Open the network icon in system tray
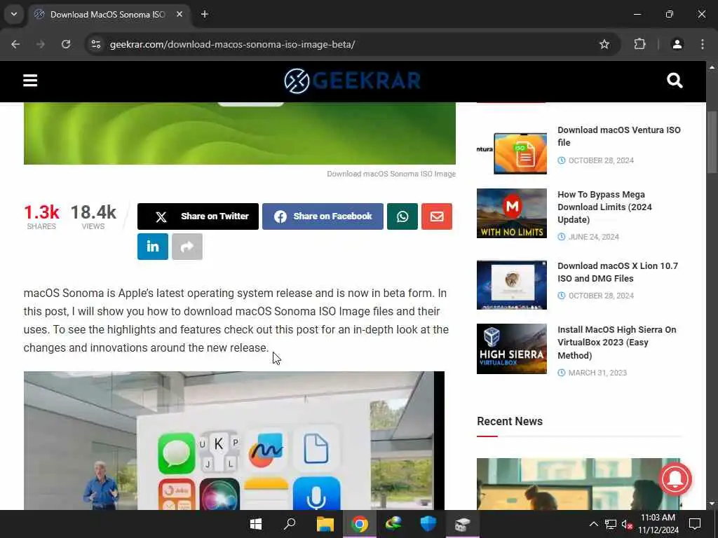 611,524
